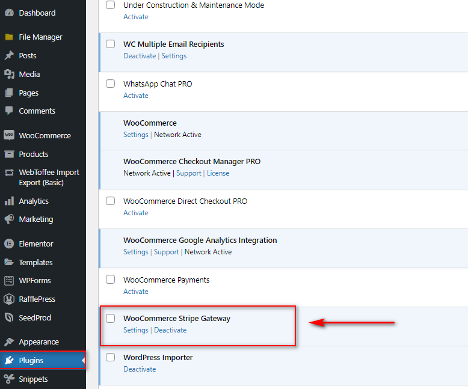Open WC Multiple Email Recipients Settings

[x=174, y=56]
